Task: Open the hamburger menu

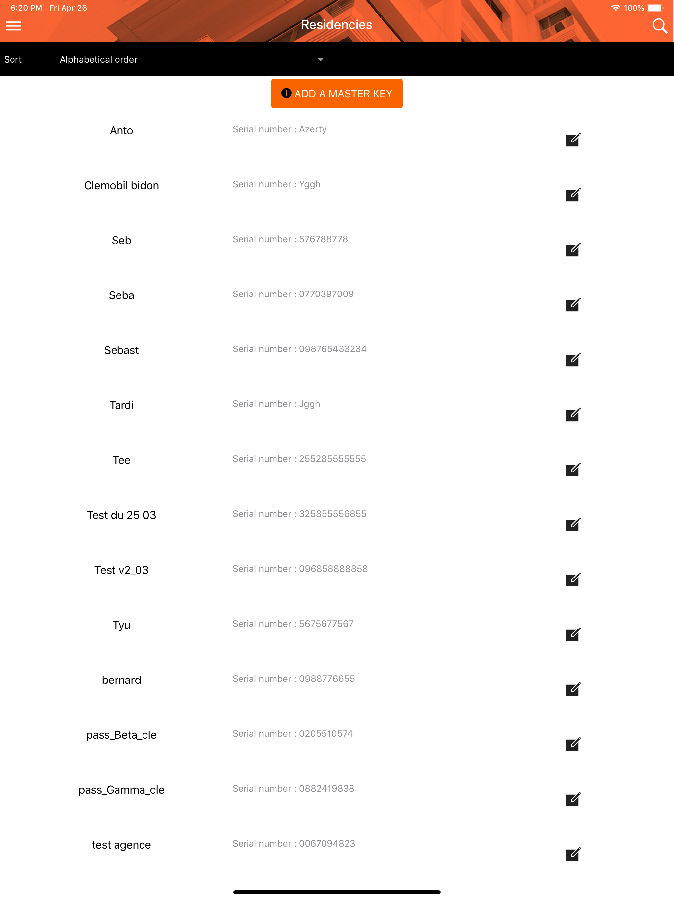Action: tap(13, 26)
